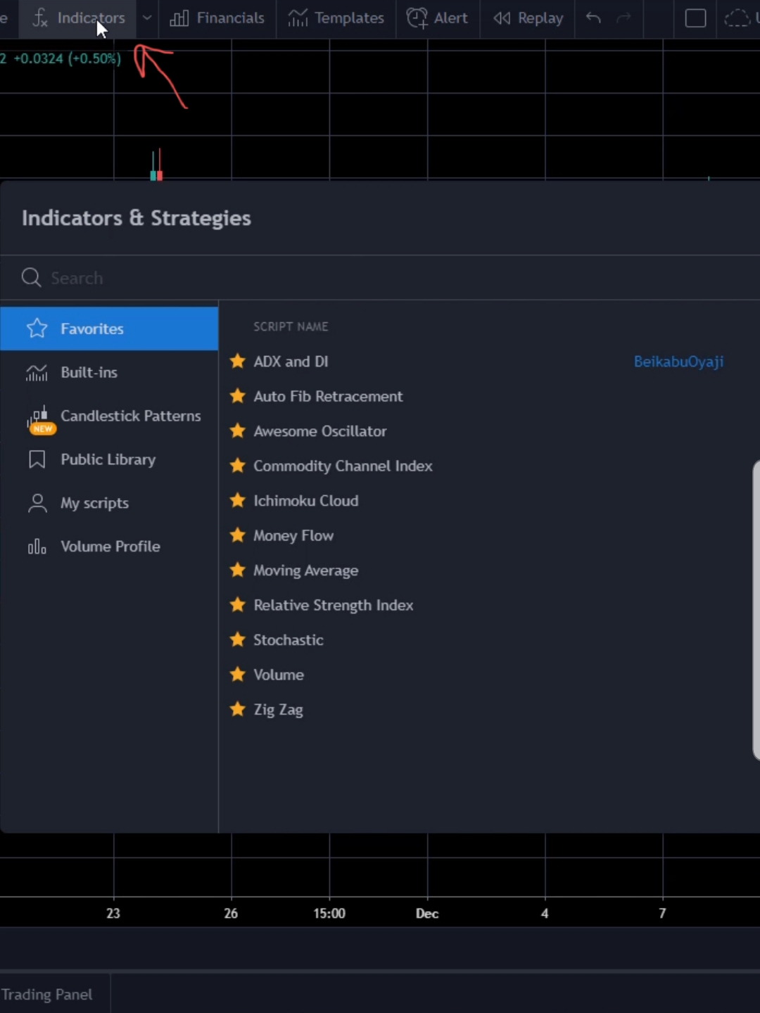Browse the Public Library category
The width and height of the screenshot is (760, 1013).
point(109,459)
